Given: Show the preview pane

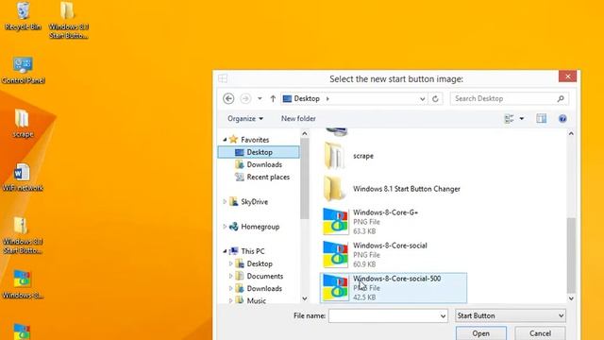Looking at the screenshot, I should [541, 119].
